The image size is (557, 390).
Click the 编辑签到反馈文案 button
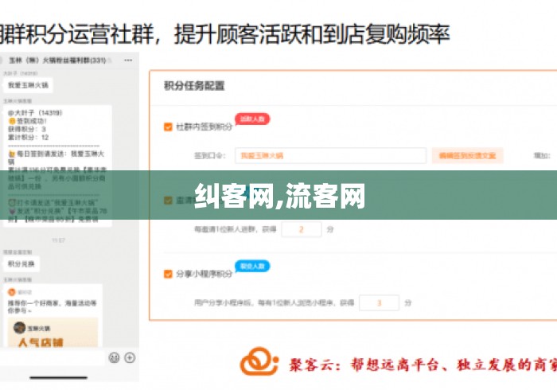(x=468, y=155)
